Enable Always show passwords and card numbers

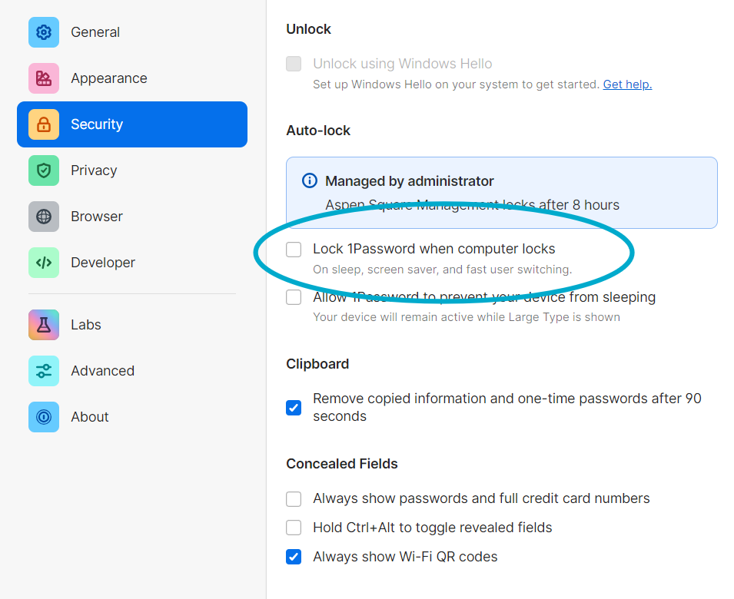click(x=294, y=499)
